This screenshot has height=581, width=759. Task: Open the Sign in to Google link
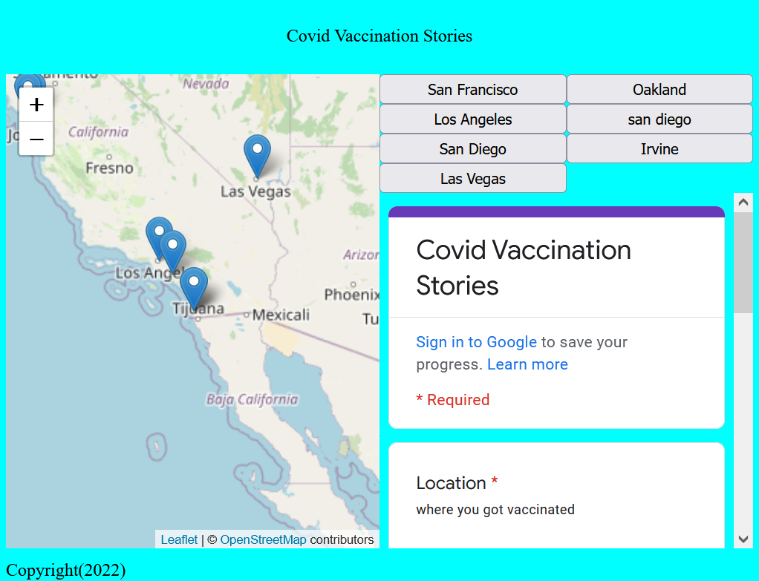coord(476,342)
